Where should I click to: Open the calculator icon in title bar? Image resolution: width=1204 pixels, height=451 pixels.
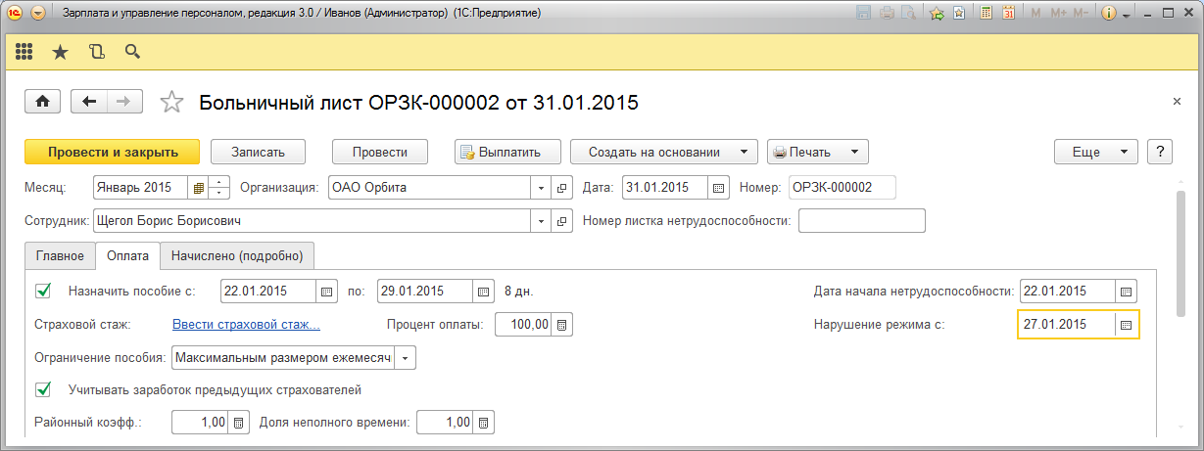[x=985, y=14]
